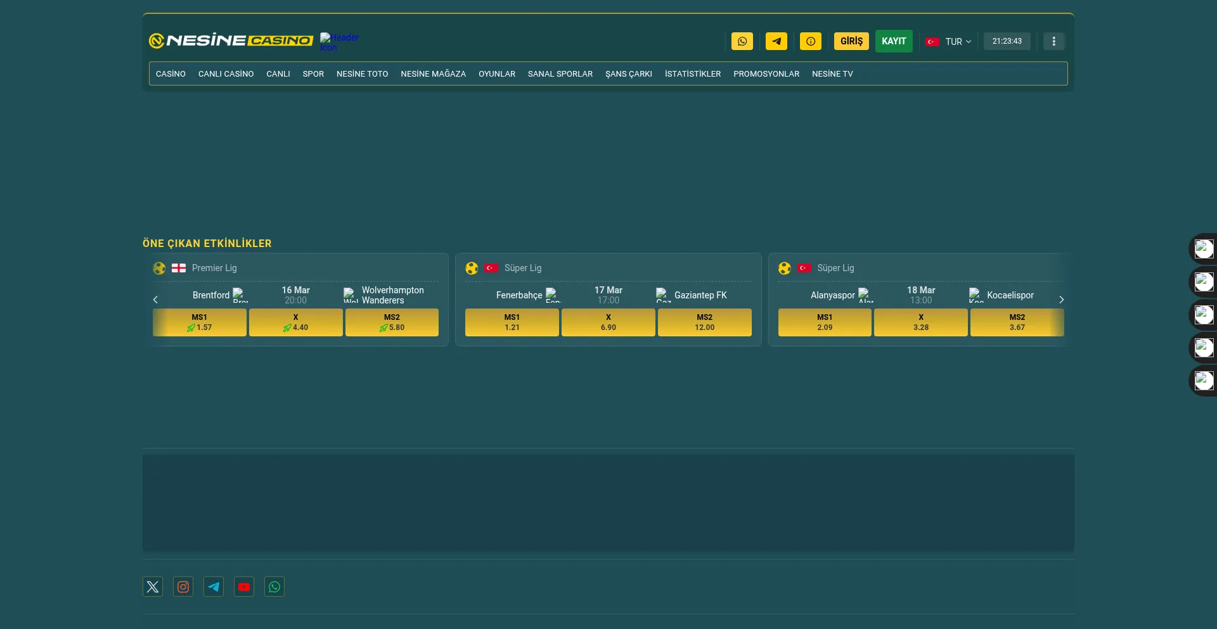Click the Wolverhampton Wanderers team name
Viewport: 1217px width, 629px height.
point(393,295)
